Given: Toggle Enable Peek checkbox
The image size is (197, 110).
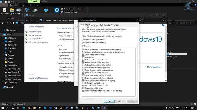Looking at the screenshot, I should coord(83,57).
